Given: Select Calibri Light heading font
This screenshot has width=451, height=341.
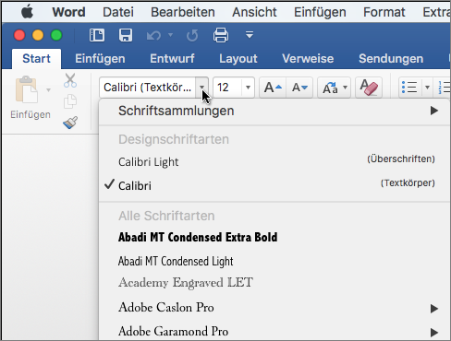Looking at the screenshot, I should point(274,162).
